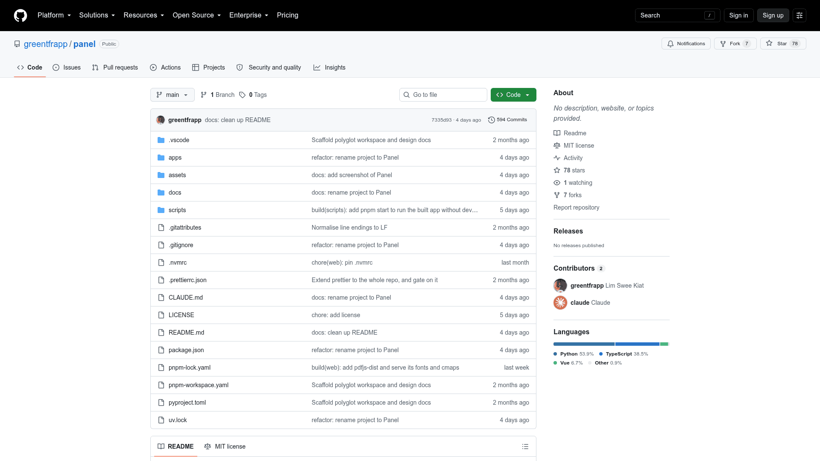Click the repository icon beside greentfrapp
The image size is (820, 461).
pyautogui.click(x=17, y=44)
